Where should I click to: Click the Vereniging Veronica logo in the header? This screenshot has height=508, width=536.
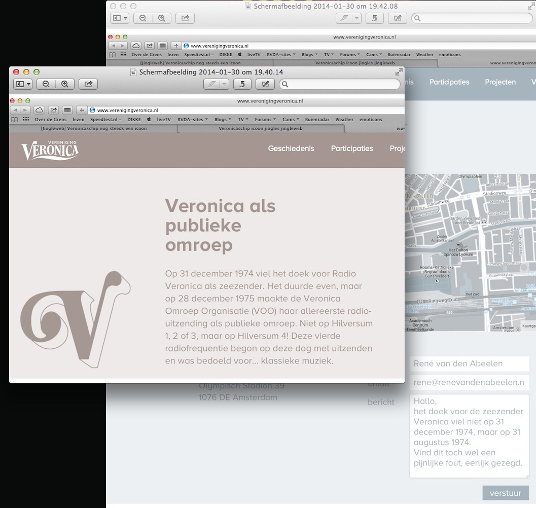(x=50, y=151)
